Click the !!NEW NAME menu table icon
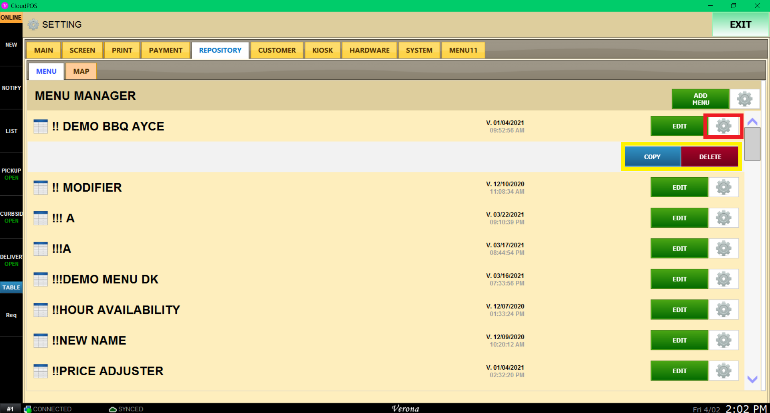 (41, 340)
